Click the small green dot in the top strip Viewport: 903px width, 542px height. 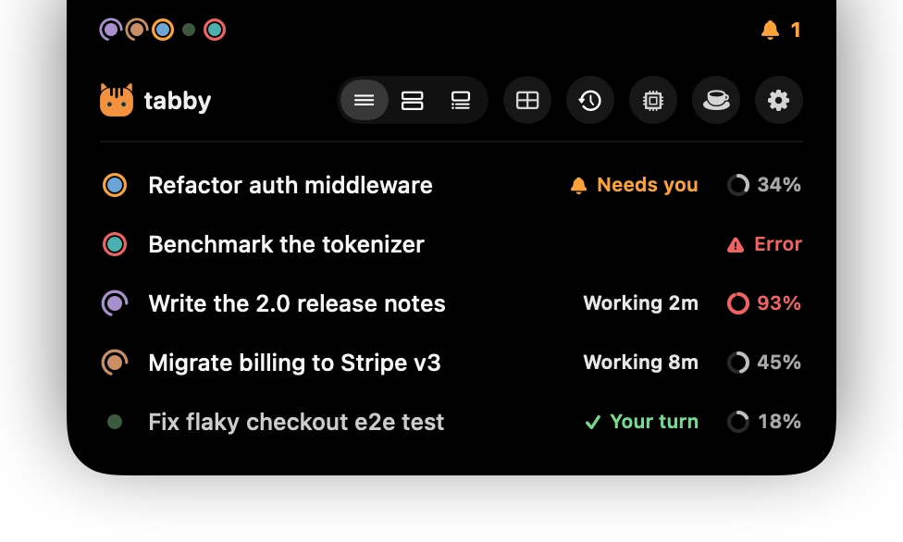tap(189, 30)
